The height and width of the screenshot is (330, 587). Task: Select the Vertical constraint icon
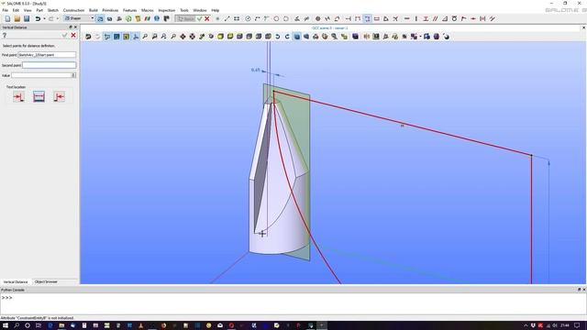tap(415, 18)
